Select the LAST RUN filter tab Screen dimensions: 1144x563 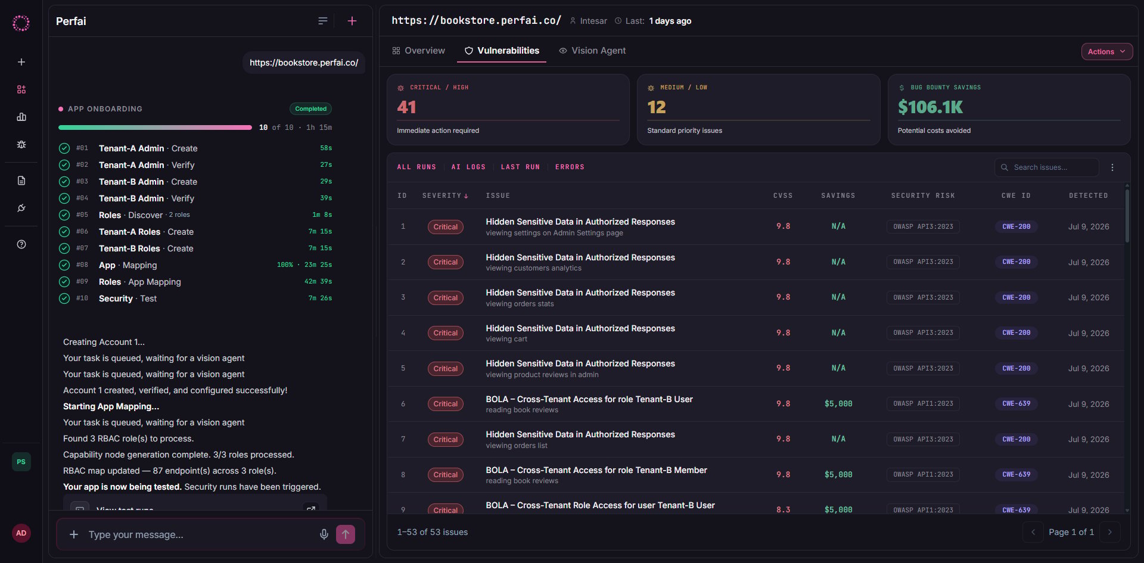pyautogui.click(x=520, y=167)
